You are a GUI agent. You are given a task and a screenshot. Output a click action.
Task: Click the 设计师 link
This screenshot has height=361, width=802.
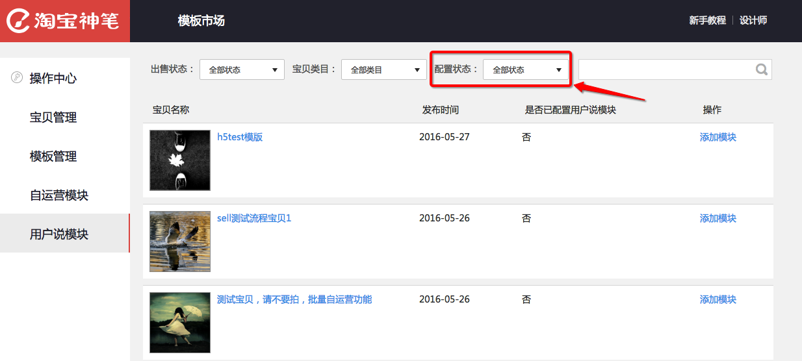(x=753, y=21)
